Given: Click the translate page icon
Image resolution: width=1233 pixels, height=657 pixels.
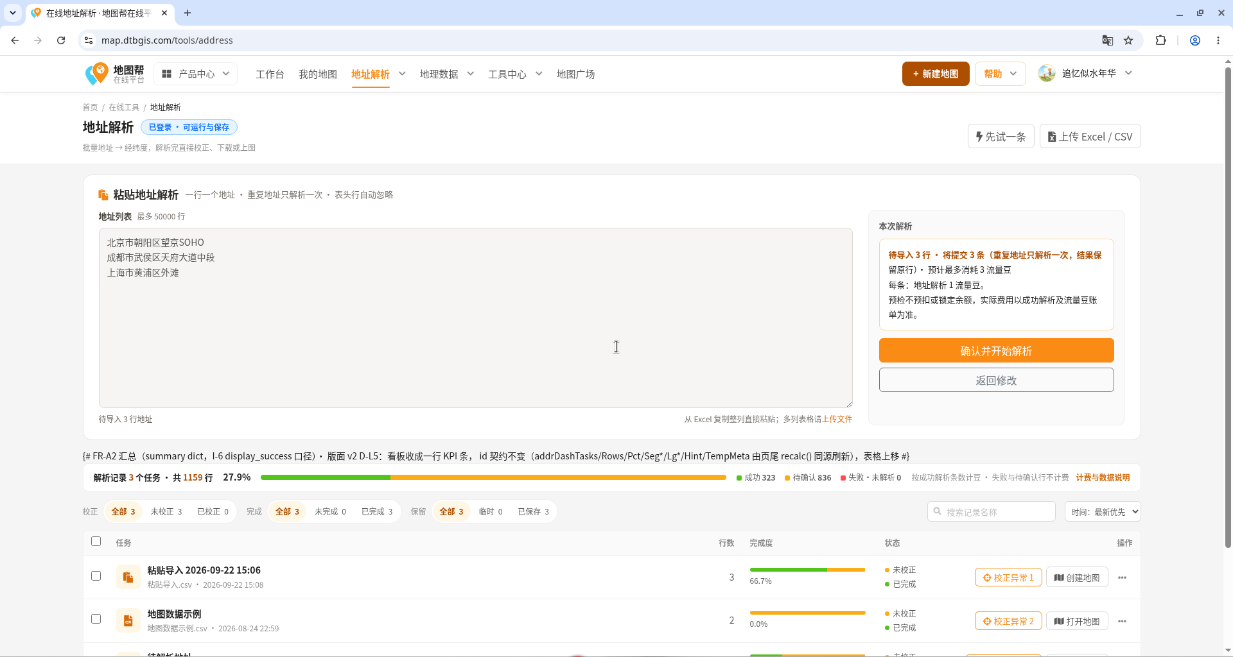Looking at the screenshot, I should [x=1107, y=40].
